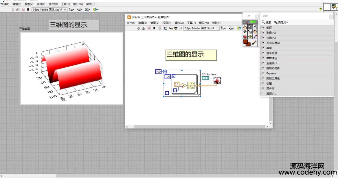Click the VI icon pane top right
Screen dimensions: 338x178
point(334,7)
